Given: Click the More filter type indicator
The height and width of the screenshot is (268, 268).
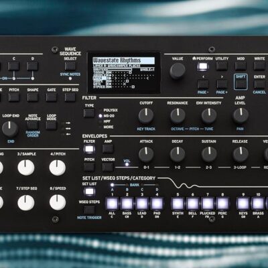Looking at the screenshot, I should pyautogui.click(x=100, y=127).
